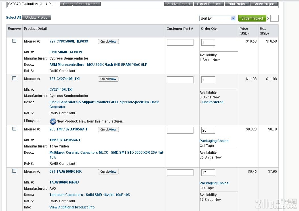This screenshot has width=299, height=211.
Task: Click the order multiplier field beside Order Project
Action: [274, 18]
